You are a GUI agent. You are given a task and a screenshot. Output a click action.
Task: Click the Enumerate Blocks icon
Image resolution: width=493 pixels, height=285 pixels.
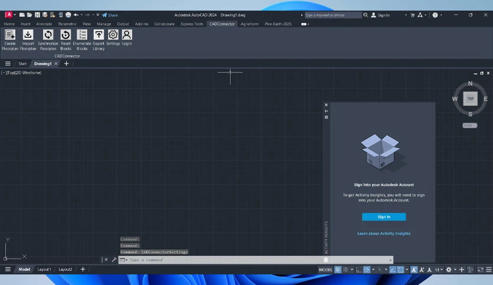coord(82,35)
